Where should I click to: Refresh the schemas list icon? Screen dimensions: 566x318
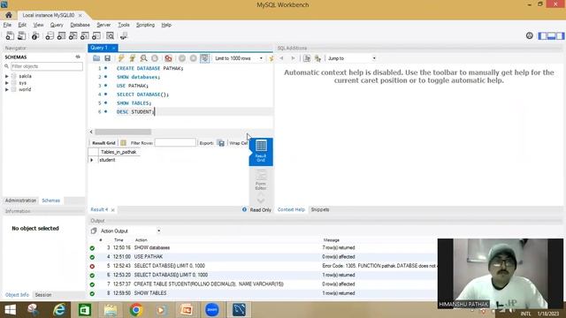click(78, 57)
